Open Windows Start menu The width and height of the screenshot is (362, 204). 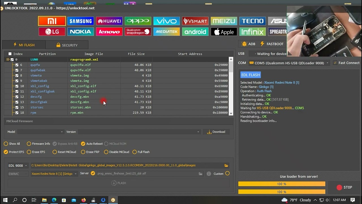point(5,200)
